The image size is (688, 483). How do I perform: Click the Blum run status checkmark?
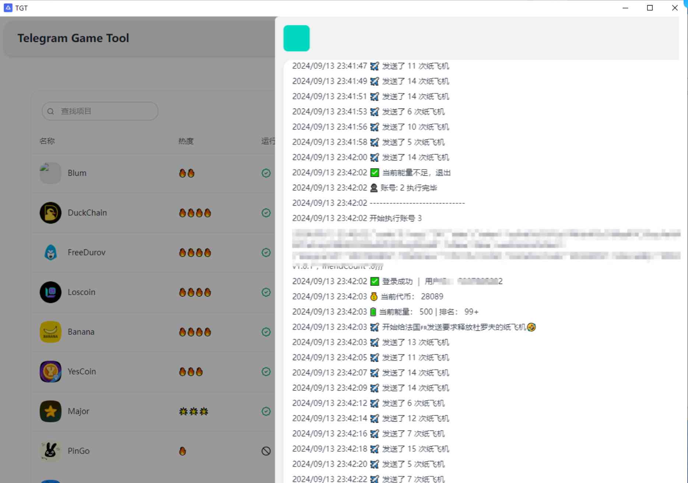coord(266,173)
